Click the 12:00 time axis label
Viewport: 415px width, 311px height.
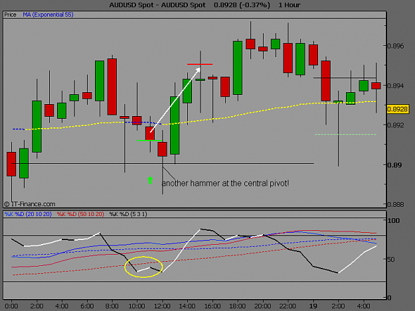pyautogui.click(x=162, y=306)
